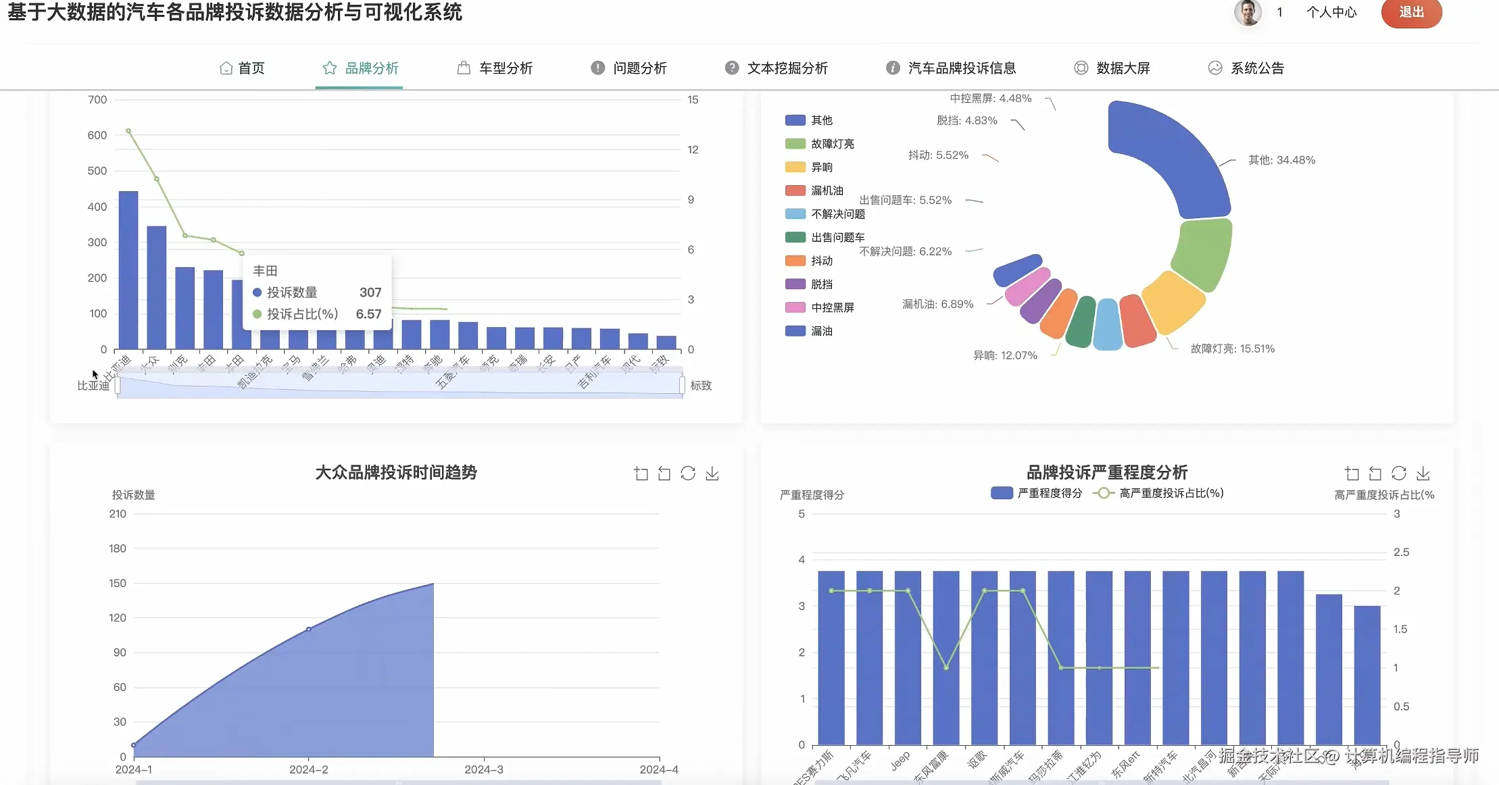This screenshot has width=1499, height=785.
Task: Click the second bar for 大众
Action: (157, 288)
